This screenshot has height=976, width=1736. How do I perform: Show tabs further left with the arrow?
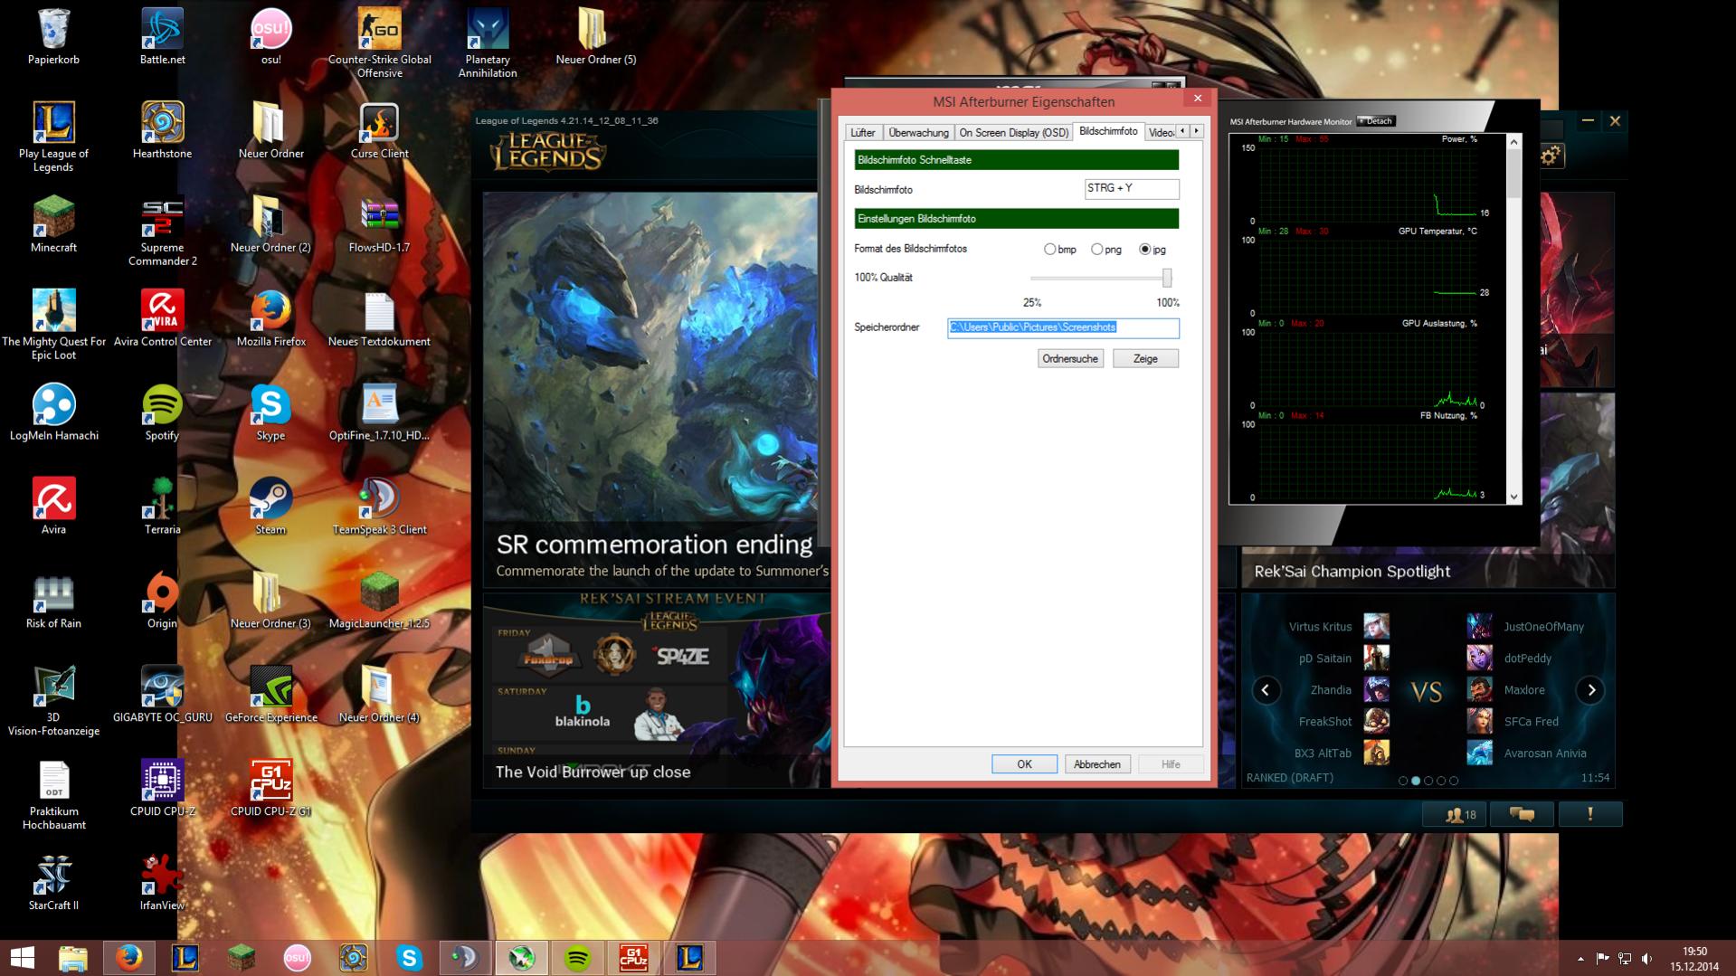click(x=1182, y=131)
